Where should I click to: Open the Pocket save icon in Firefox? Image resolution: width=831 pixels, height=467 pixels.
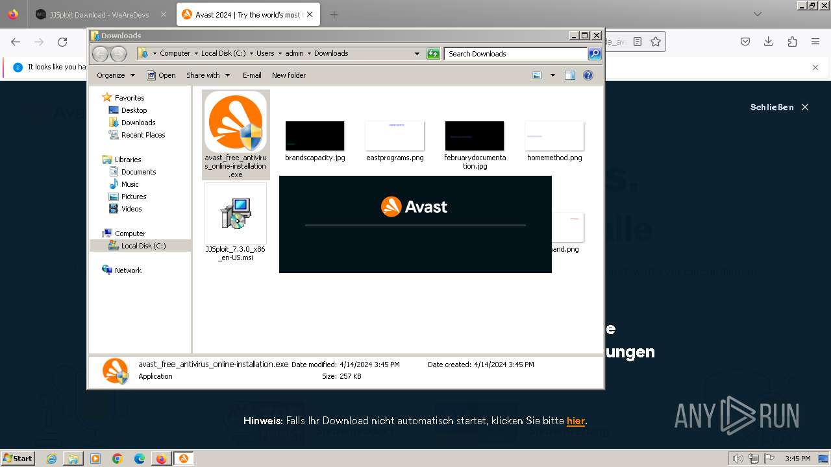point(745,42)
